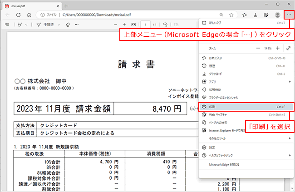Enter full screen from zoom row

pos(289,48)
